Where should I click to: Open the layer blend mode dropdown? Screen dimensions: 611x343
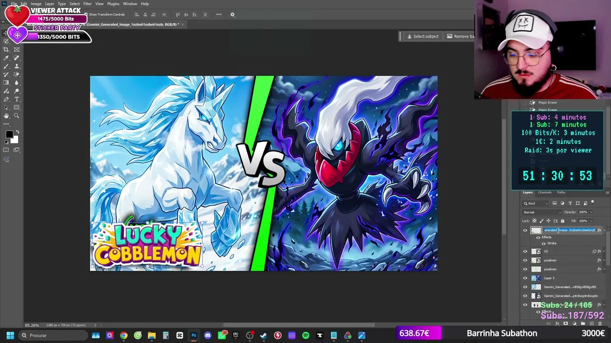(x=542, y=212)
